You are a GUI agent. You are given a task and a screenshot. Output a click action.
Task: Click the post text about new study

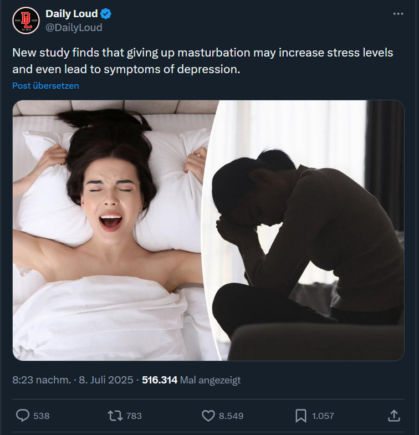(x=202, y=61)
